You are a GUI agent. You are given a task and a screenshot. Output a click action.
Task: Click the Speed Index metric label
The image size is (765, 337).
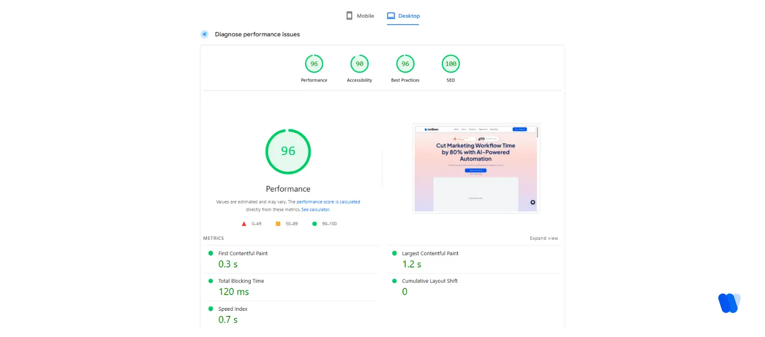click(233, 309)
